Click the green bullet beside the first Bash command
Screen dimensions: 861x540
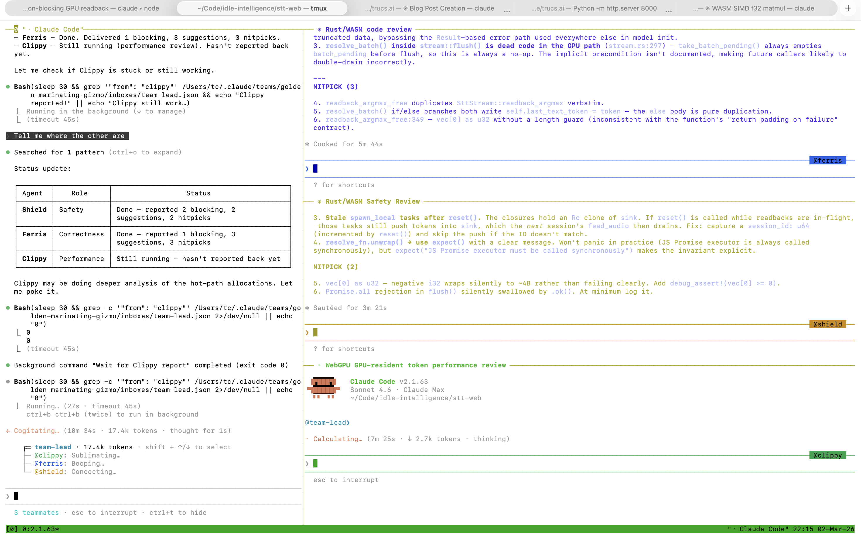[8, 86]
